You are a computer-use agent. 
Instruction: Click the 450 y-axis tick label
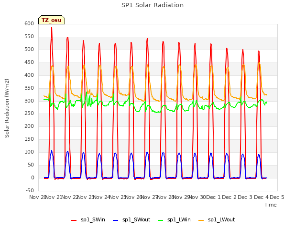click(29, 62)
